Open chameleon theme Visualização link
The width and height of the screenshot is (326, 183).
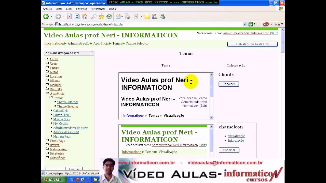click(237, 136)
